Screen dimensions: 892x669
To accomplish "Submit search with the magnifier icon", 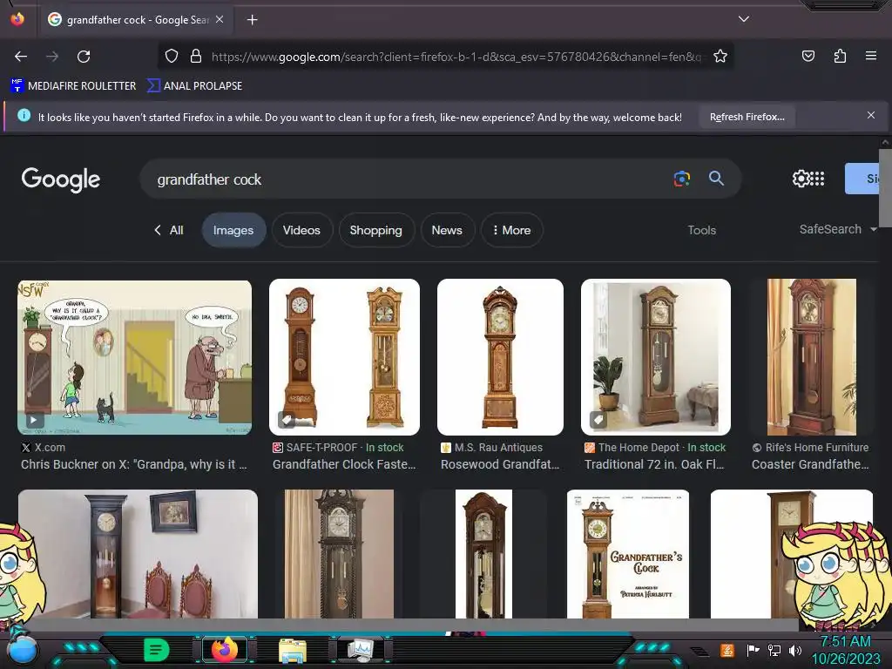I will click(x=716, y=179).
